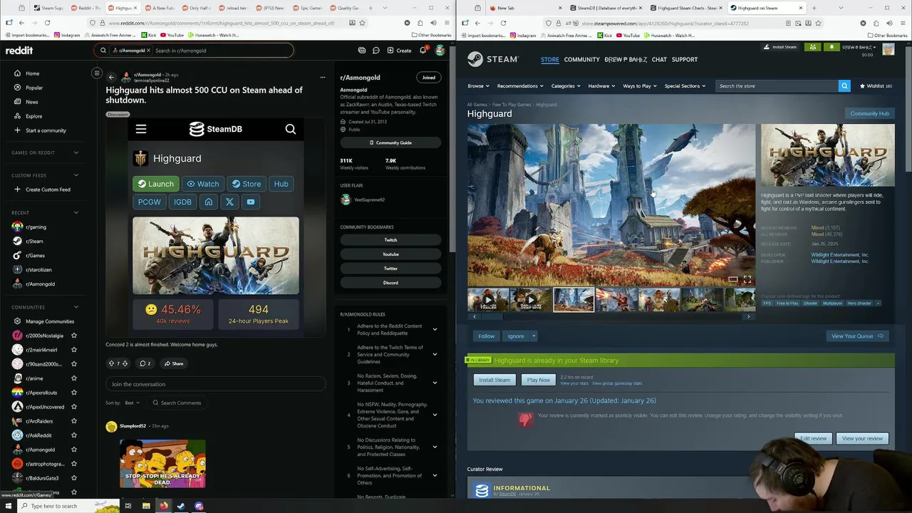Open Steam Browse dropdown menu
This screenshot has width=912, height=513.
(x=478, y=86)
